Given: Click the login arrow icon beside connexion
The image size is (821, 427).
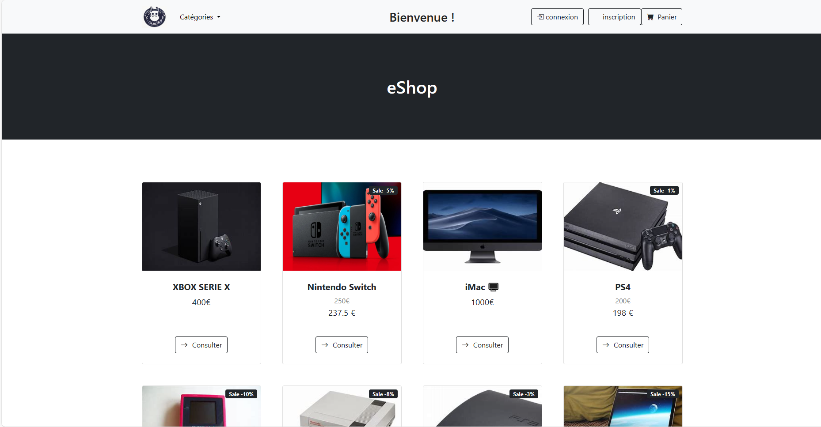Looking at the screenshot, I should [541, 17].
